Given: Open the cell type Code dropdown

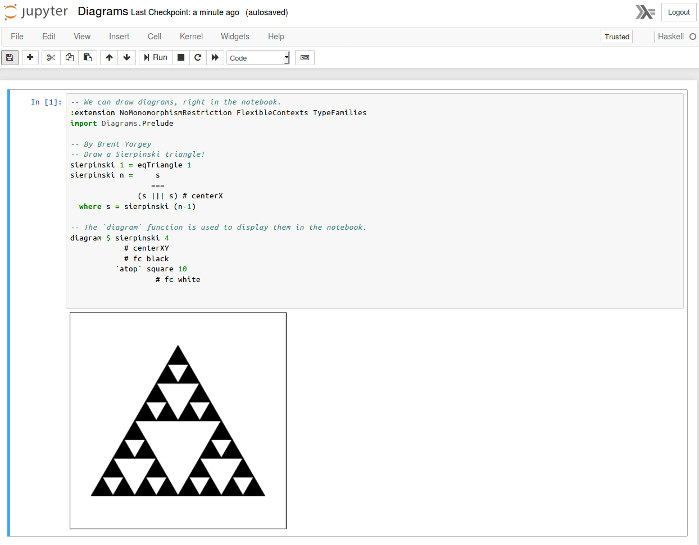Looking at the screenshot, I should [x=258, y=58].
